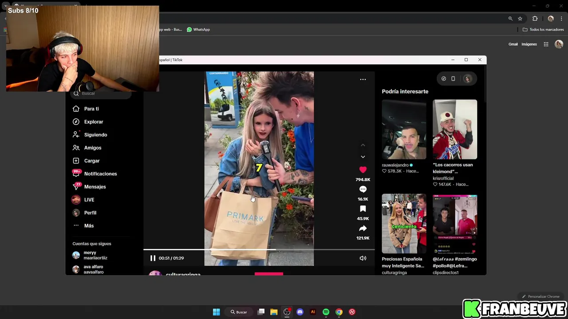Click the Mensajes inbox icon
The width and height of the screenshot is (568, 319).
[76, 187]
